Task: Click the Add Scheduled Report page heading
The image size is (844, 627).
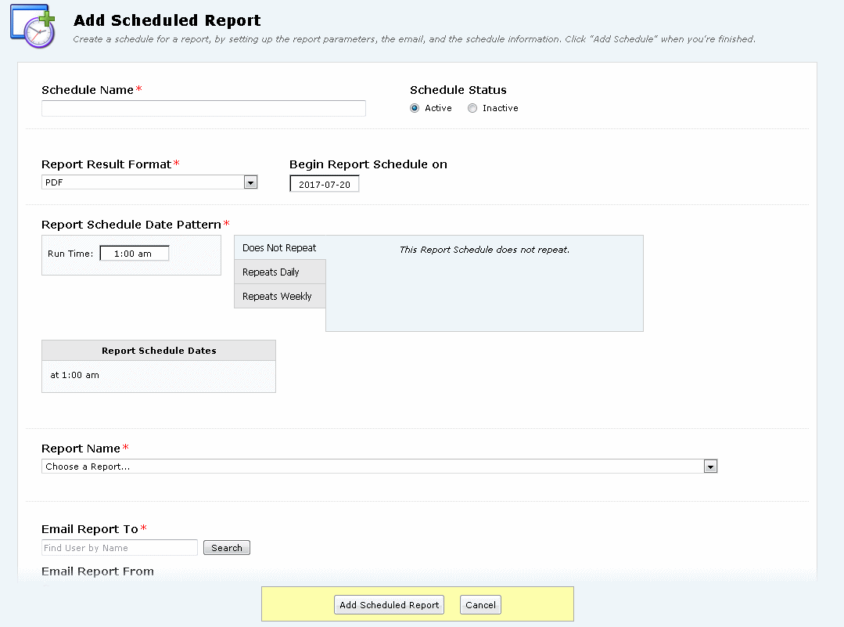Action: click(167, 20)
